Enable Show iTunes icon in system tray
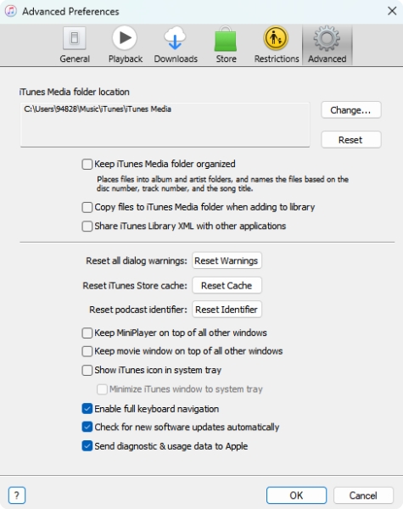This screenshot has width=403, height=509. 87,370
